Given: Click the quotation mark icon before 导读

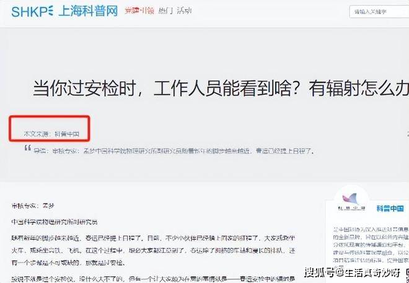Looking at the screenshot, I should (x=28, y=148).
